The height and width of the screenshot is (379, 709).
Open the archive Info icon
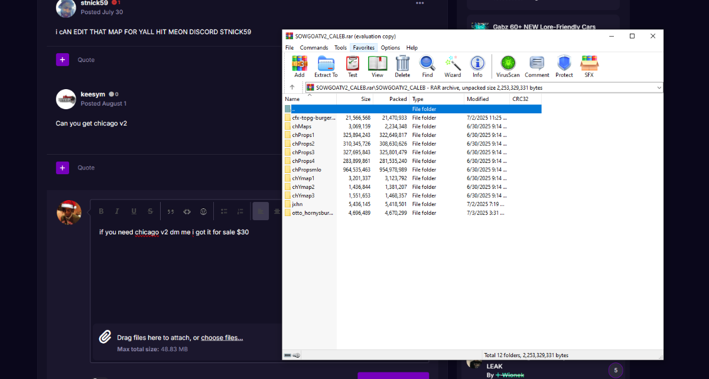coord(477,66)
